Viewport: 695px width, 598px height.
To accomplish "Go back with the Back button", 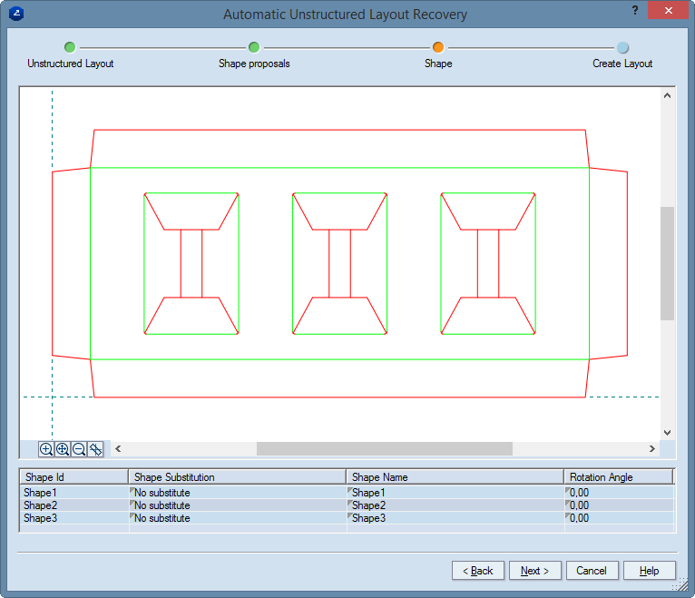I will coord(477,571).
